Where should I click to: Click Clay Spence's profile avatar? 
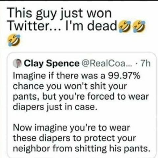point(17,63)
